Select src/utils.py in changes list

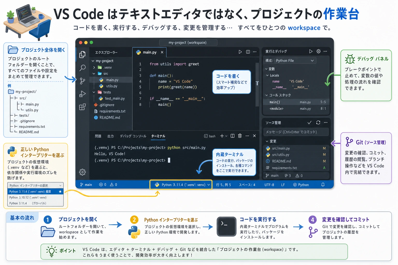[296, 154]
